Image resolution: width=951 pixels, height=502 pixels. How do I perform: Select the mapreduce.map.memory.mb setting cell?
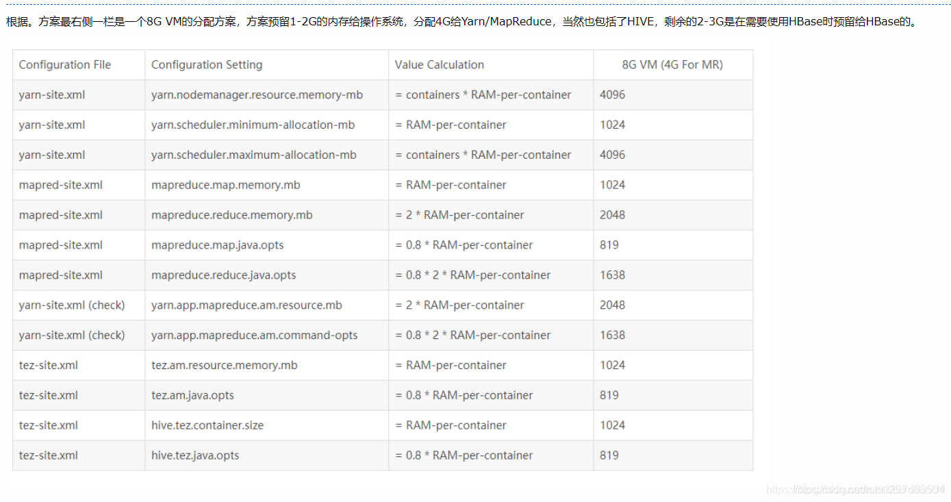(x=267, y=185)
